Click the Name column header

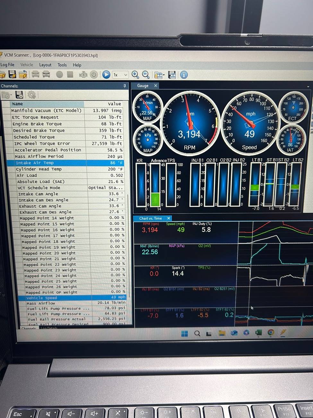[x=47, y=104]
